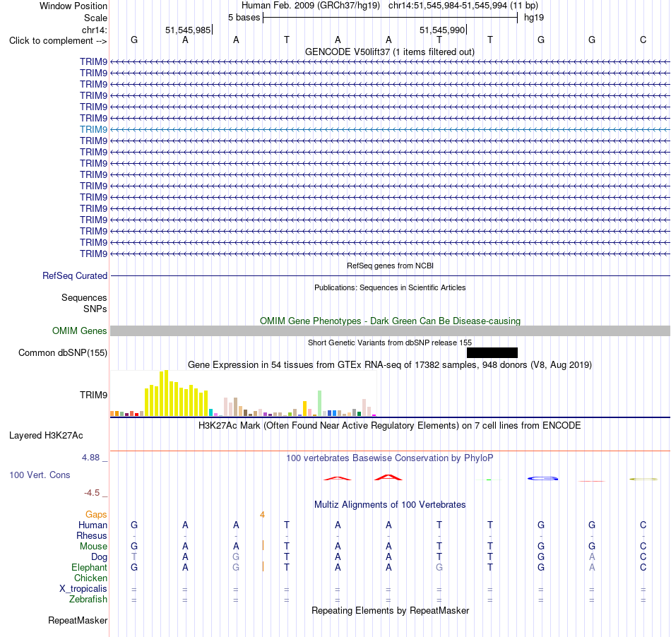The height and width of the screenshot is (637, 671).
Task: Click the -4.5 PhyloP lower scale value
Action: 92,493
